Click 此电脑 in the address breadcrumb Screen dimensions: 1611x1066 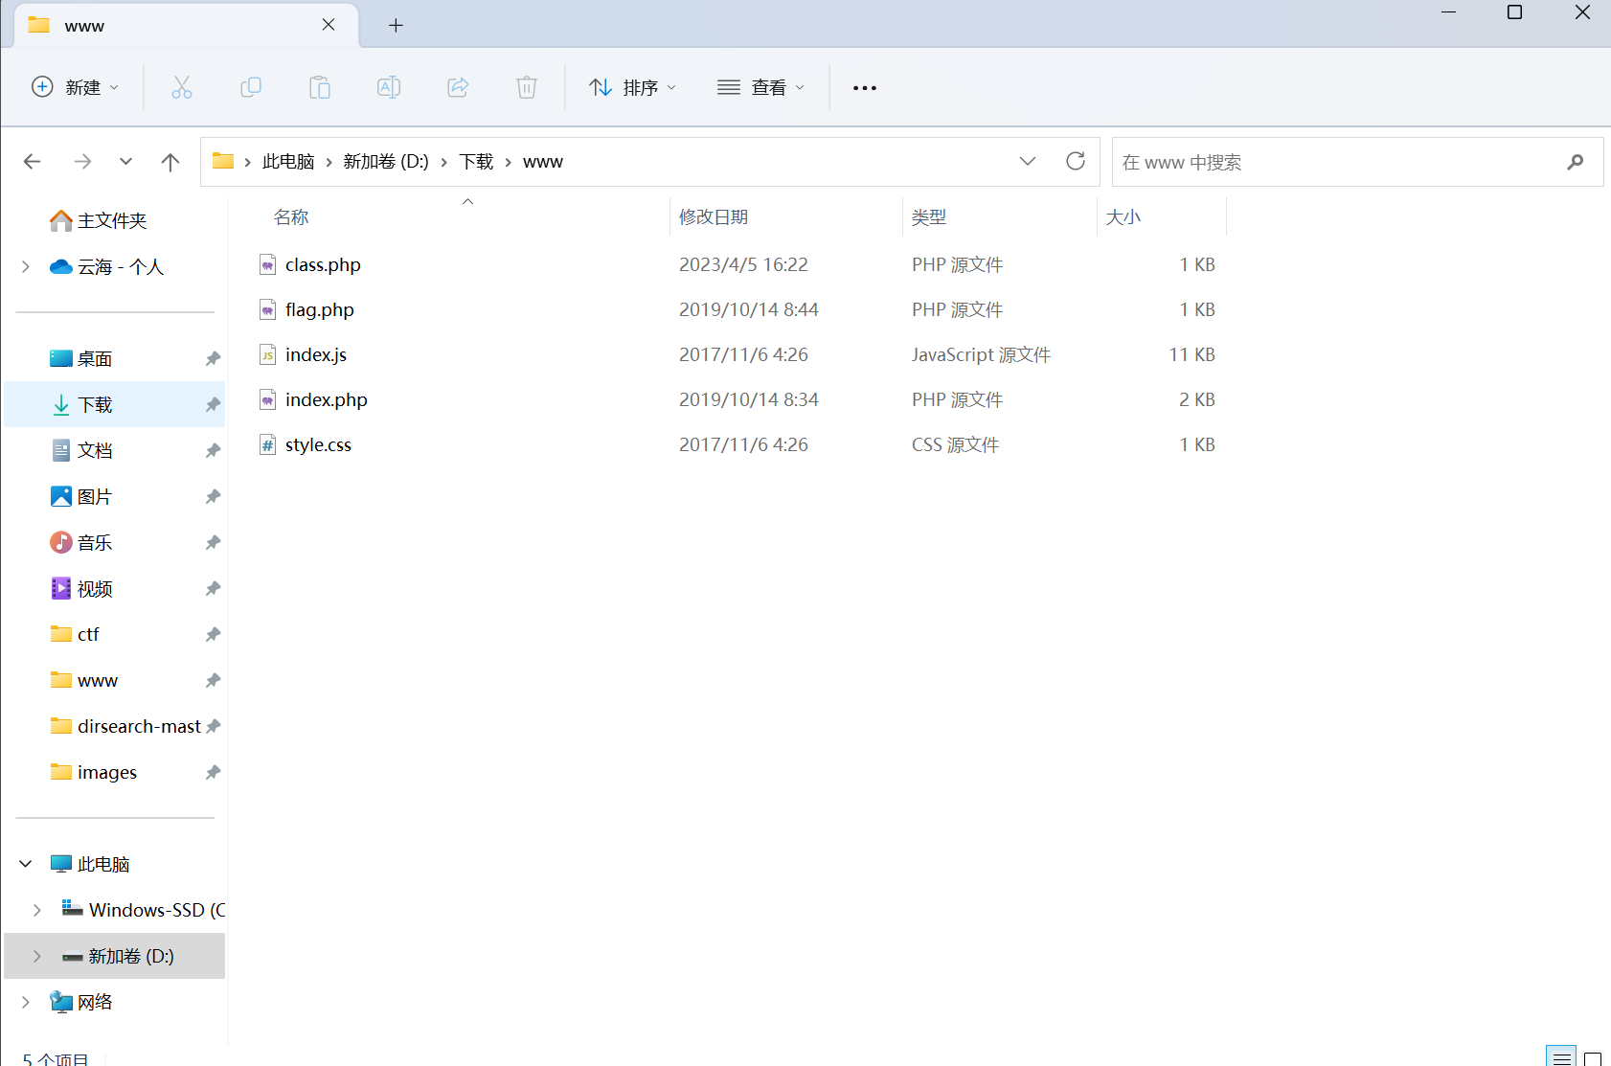[x=288, y=162]
